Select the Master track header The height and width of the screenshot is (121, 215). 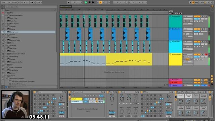175,85
